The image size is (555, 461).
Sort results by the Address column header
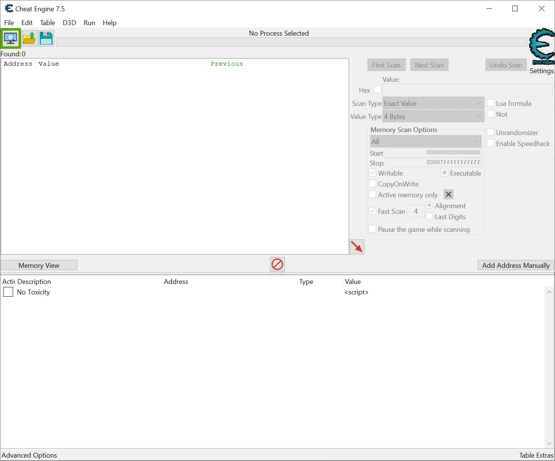coord(18,64)
